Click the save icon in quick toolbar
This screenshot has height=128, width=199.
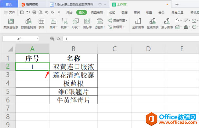coord(22,12)
